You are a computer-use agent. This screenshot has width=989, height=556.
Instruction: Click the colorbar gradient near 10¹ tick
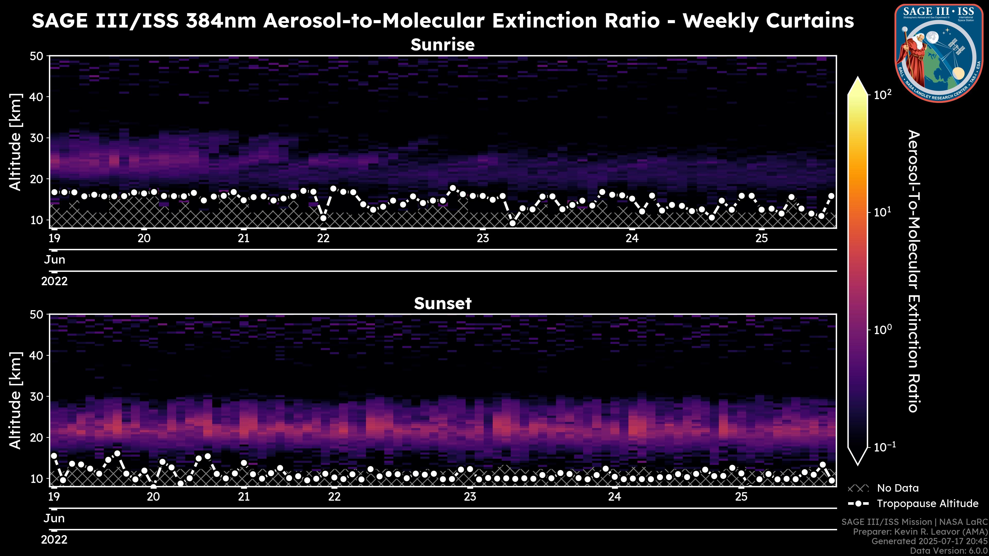[858, 212]
